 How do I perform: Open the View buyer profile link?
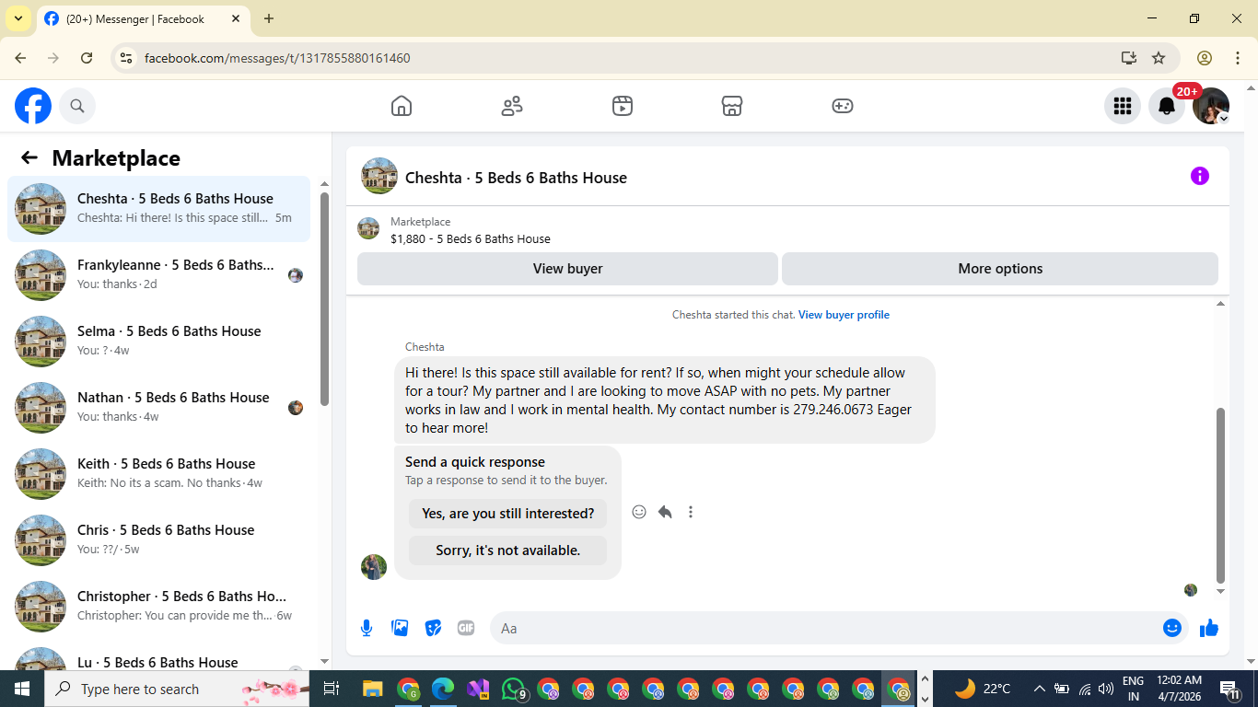pos(844,315)
